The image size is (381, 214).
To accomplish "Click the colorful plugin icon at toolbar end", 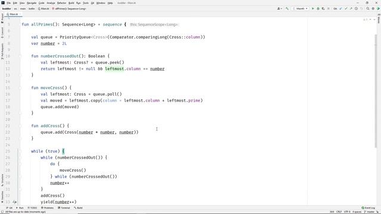I will [378, 9].
